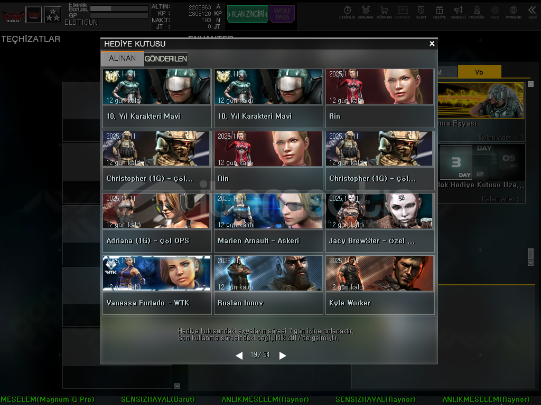Click the clan emblem next to logo

pyautogui.click(x=34, y=15)
